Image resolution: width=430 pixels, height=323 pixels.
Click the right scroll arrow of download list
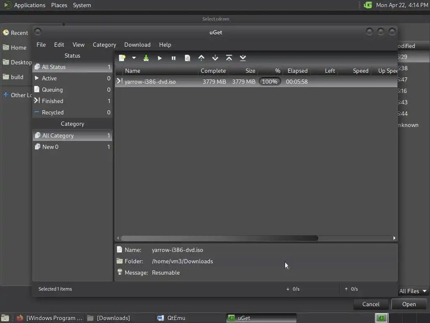click(394, 238)
